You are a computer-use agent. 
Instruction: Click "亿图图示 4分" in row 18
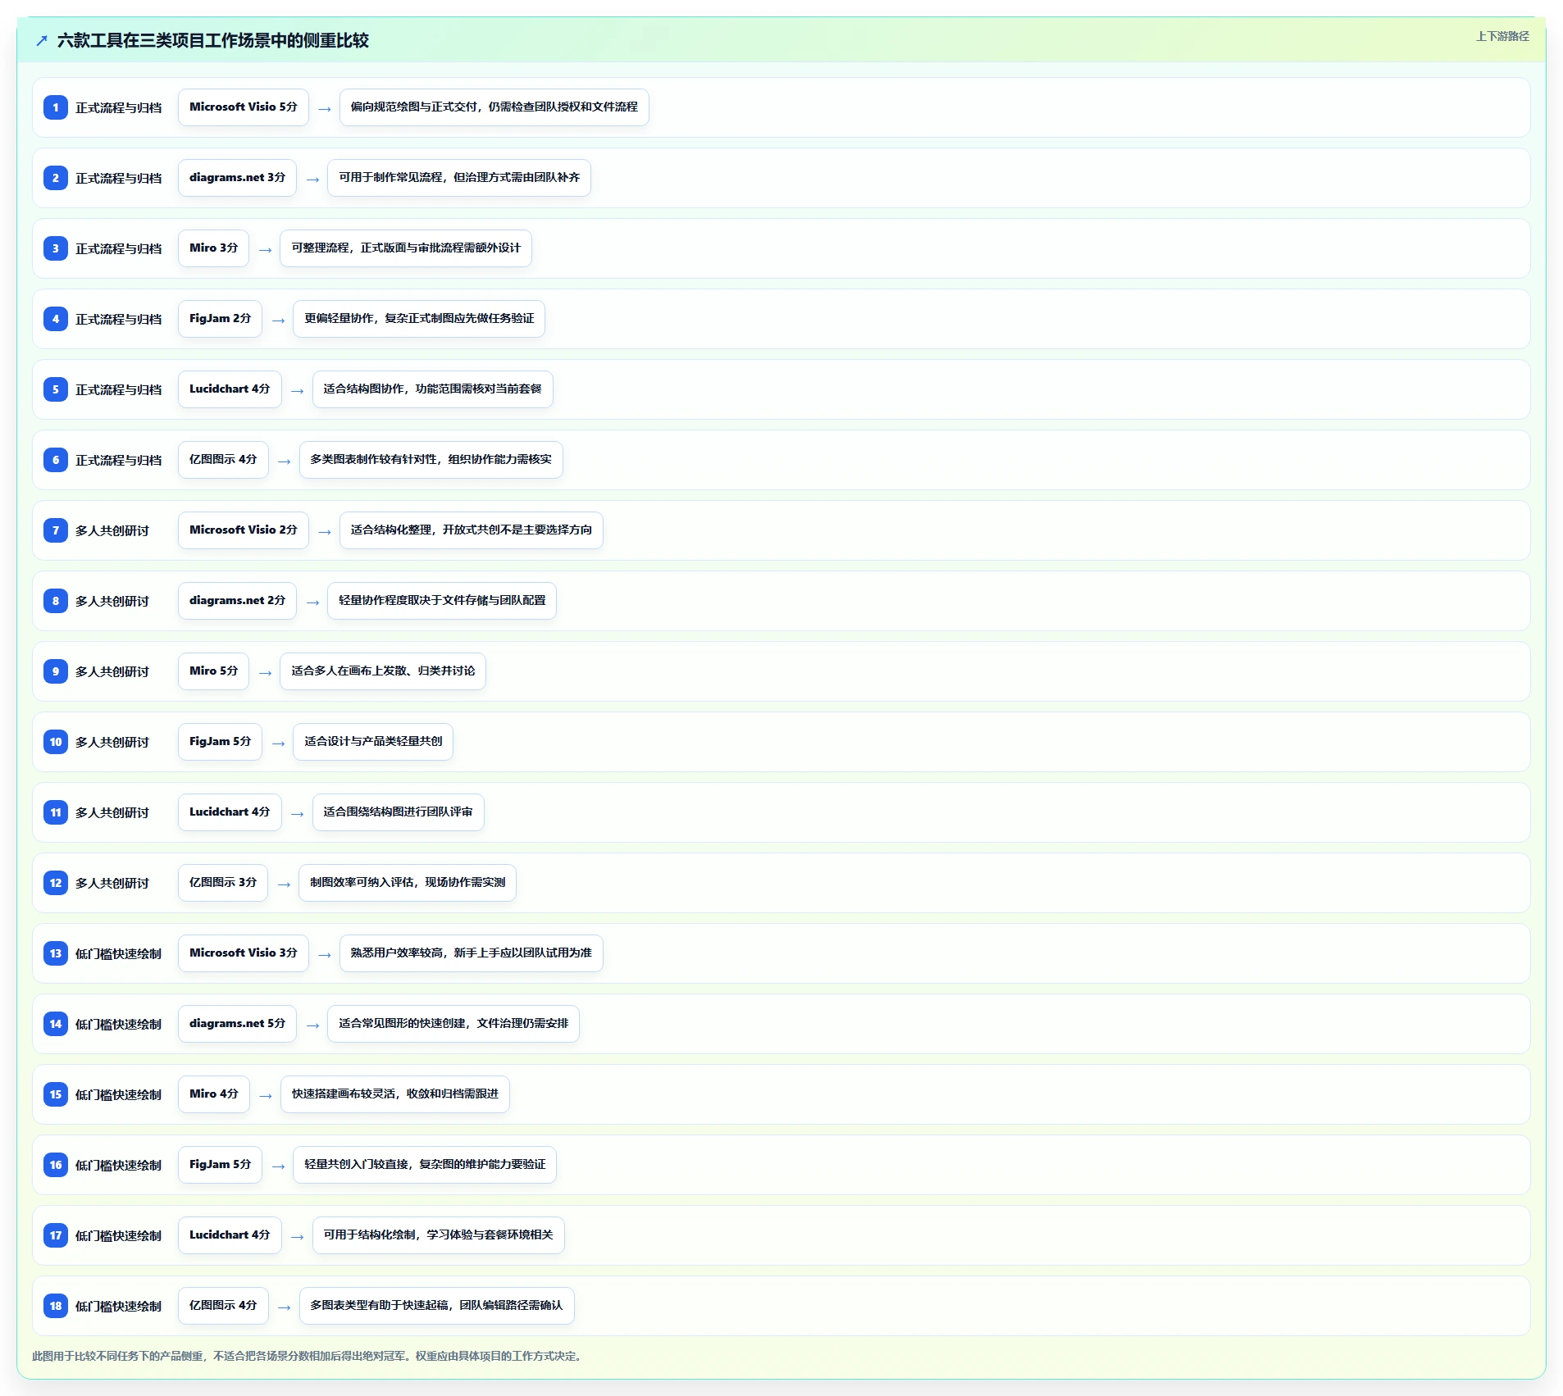coord(223,1306)
